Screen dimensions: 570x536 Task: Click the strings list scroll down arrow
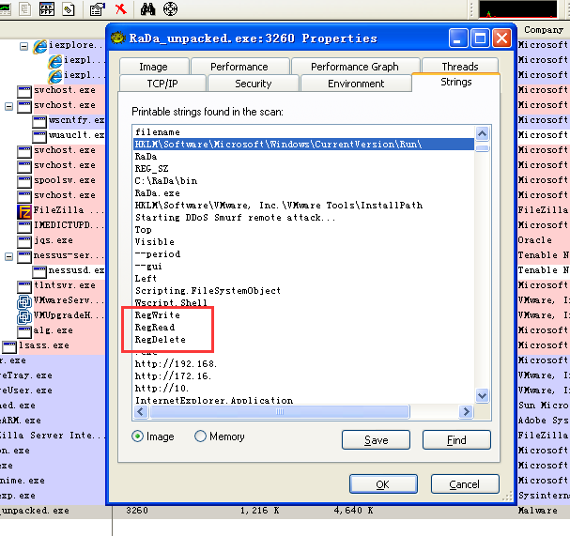[x=482, y=395]
